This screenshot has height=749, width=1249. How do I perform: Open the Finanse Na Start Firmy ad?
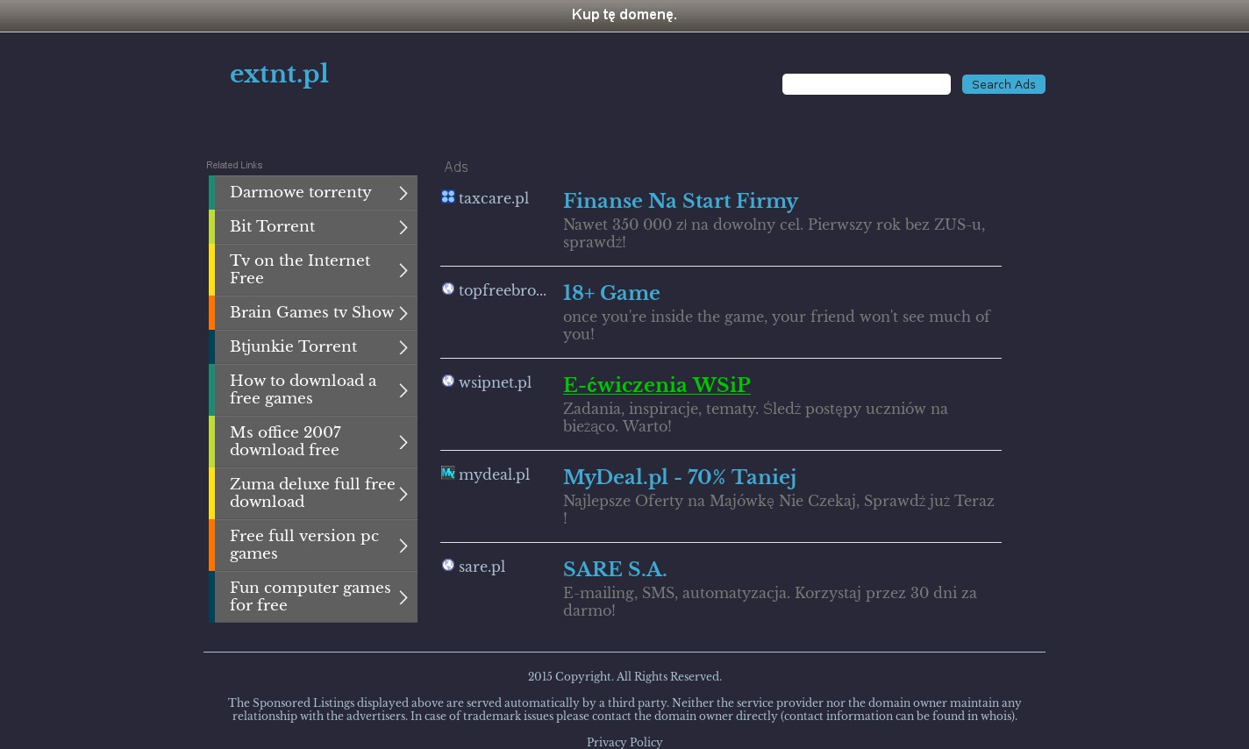click(680, 201)
